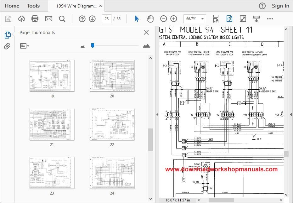The image size is (293, 203).
Task: Open page 23 thumbnail
Action: point(52,173)
